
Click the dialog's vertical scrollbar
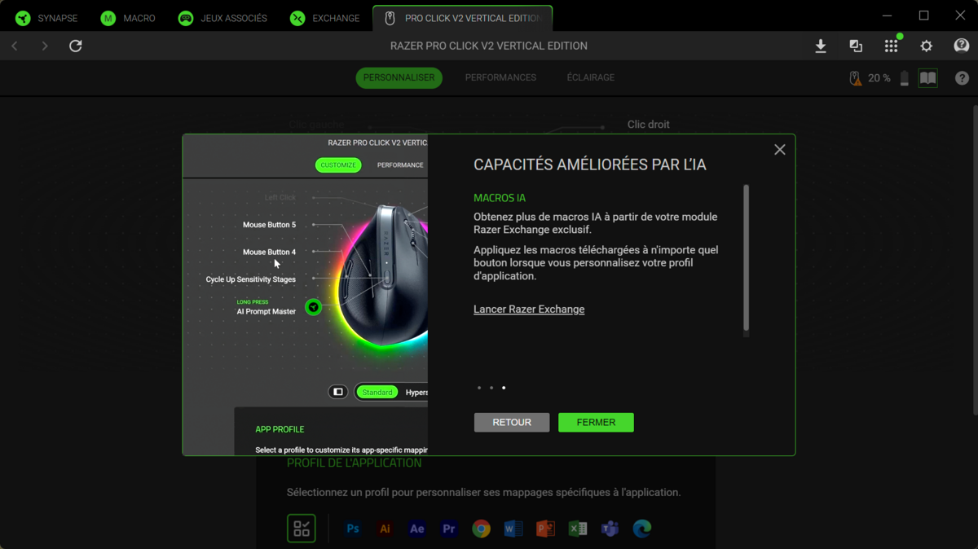(746, 258)
